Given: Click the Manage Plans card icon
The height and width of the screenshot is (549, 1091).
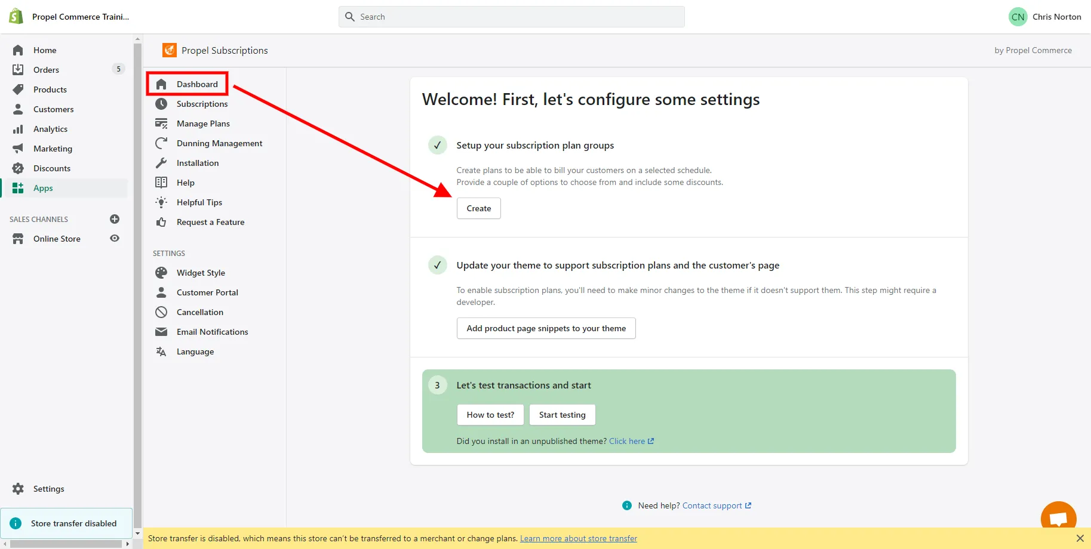Looking at the screenshot, I should coord(161,124).
